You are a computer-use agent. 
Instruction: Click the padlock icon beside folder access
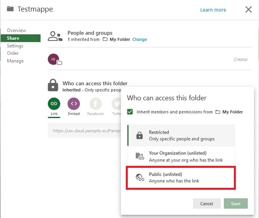(x=53, y=85)
